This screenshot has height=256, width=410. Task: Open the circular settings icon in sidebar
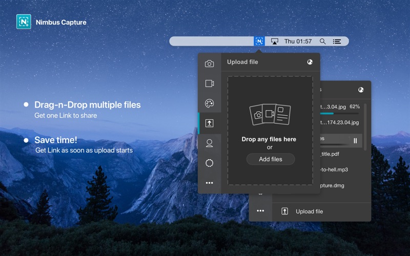209,163
